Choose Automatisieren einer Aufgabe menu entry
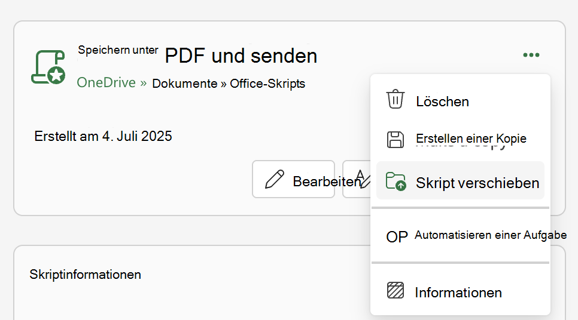 (460, 235)
